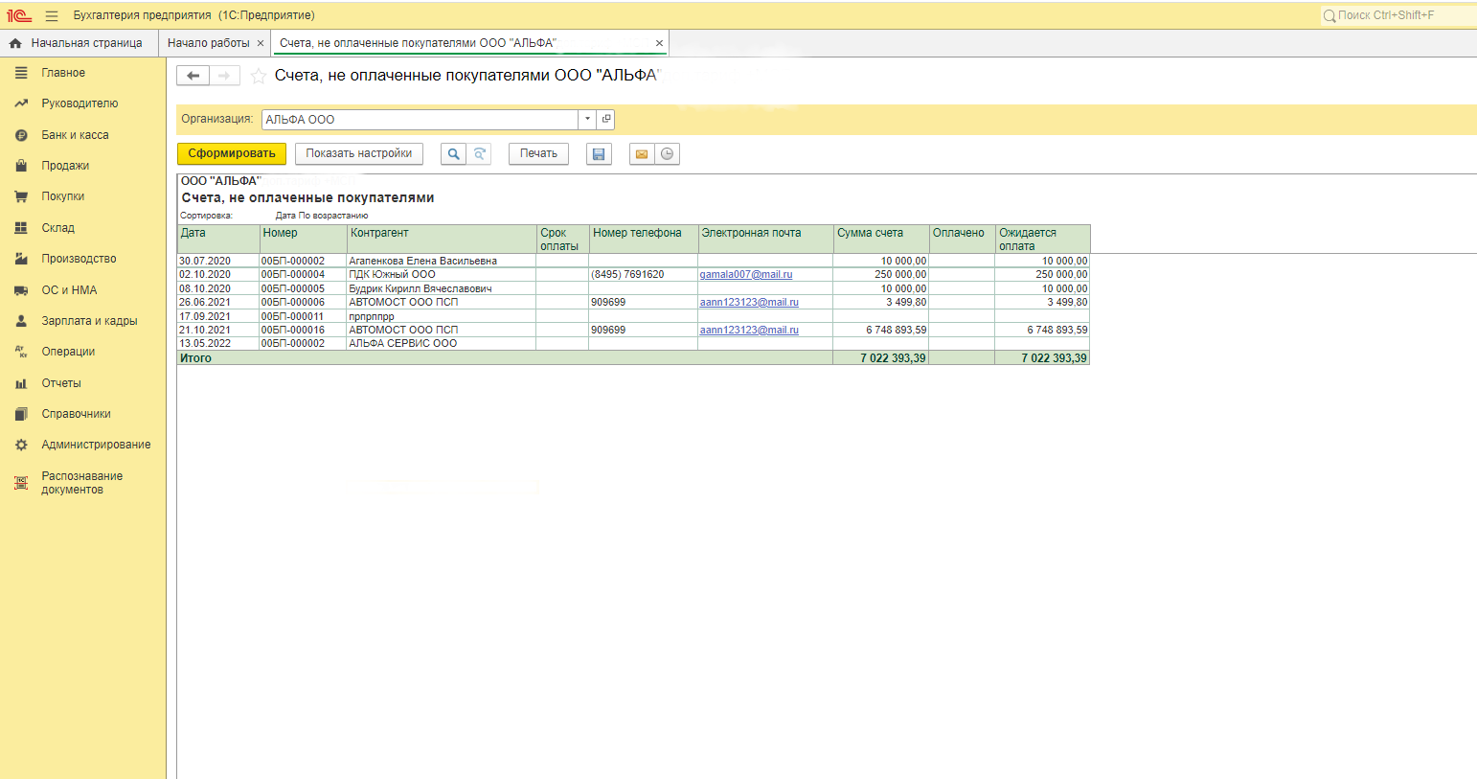Click the Распознавание документов scanner icon
Screen dimensions: 1477x779
tap(21, 483)
